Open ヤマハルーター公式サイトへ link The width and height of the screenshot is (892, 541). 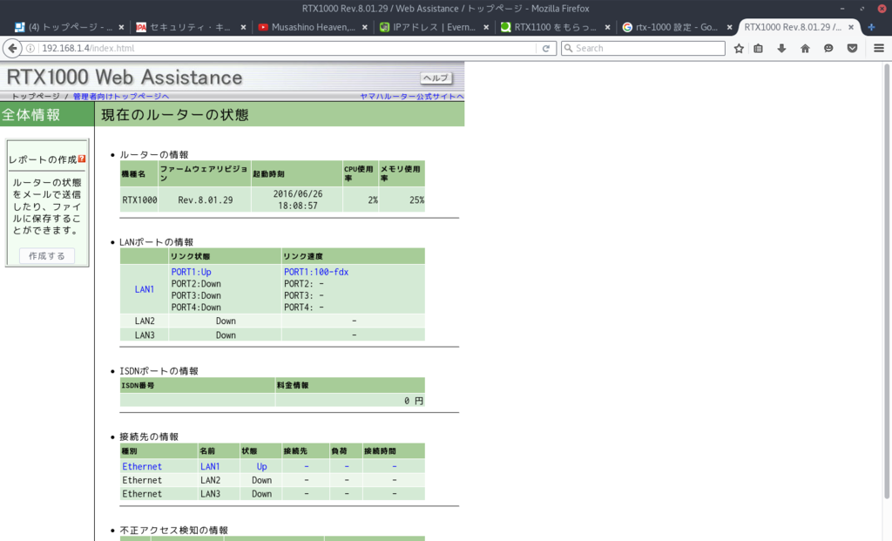click(412, 96)
